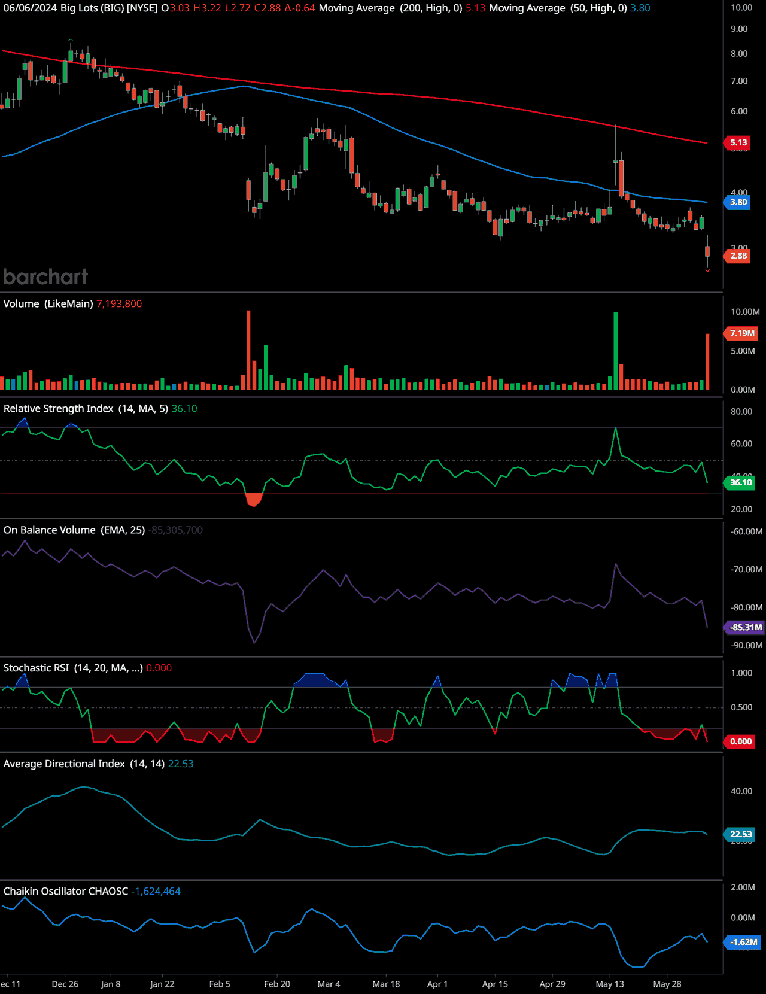Click the Chaikin Oscillator CHAOSC label

[x=66, y=892]
